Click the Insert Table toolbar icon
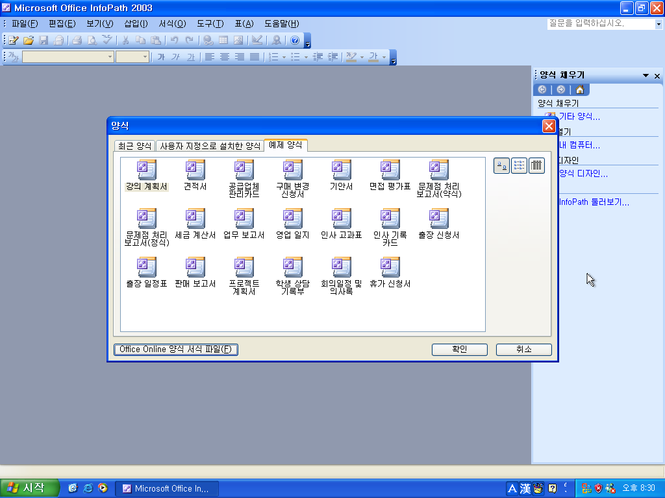The width and height of the screenshot is (665, 498). point(223,40)
